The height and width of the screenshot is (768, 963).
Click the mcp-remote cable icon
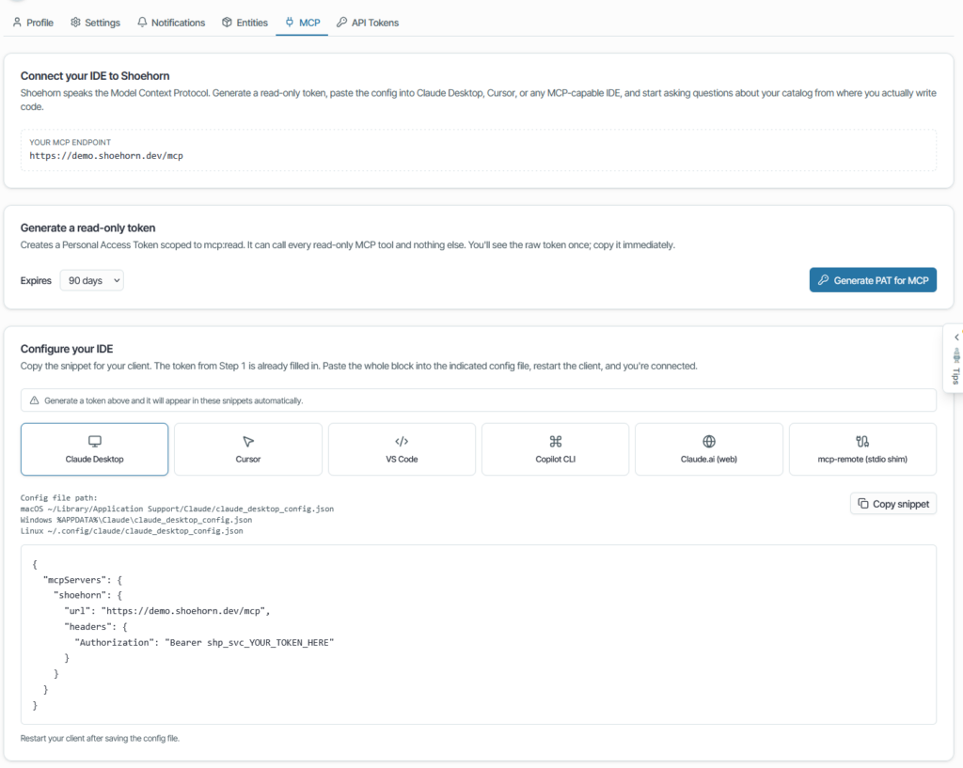pyautogui.click(x=862, y=442)
